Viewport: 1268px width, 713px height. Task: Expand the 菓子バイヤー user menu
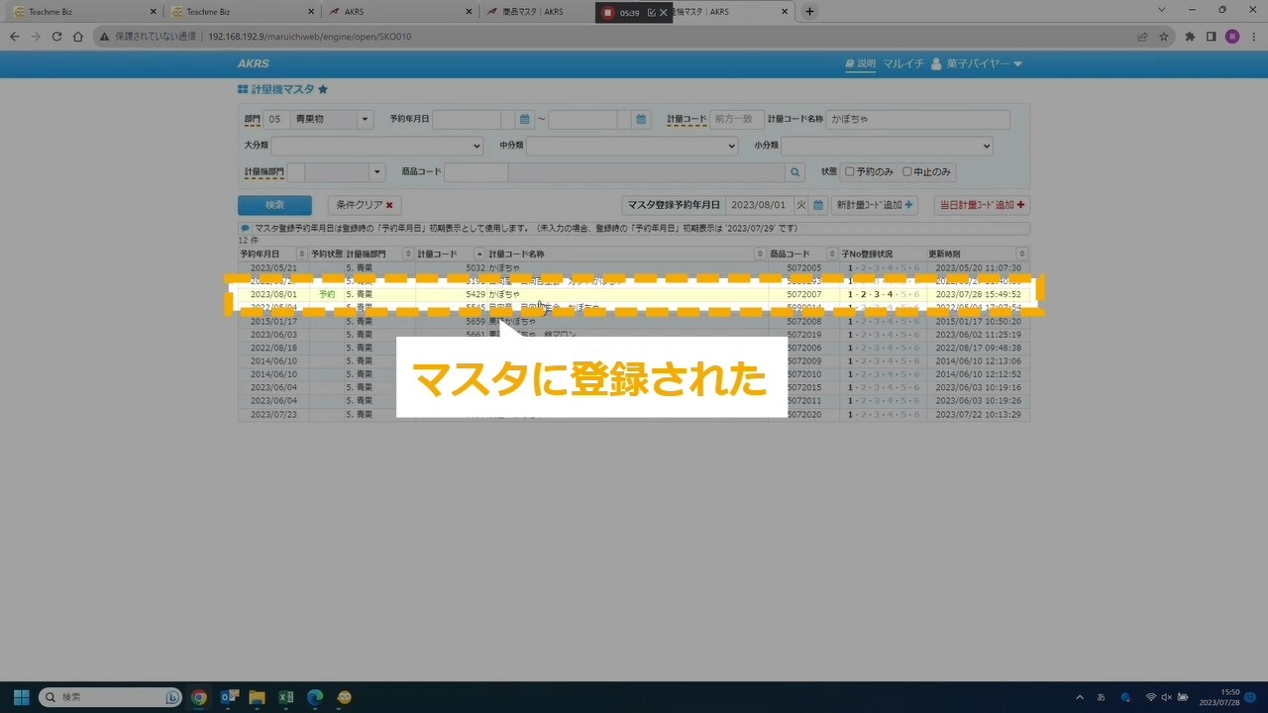pyautogui.click(x=977, y=64)
